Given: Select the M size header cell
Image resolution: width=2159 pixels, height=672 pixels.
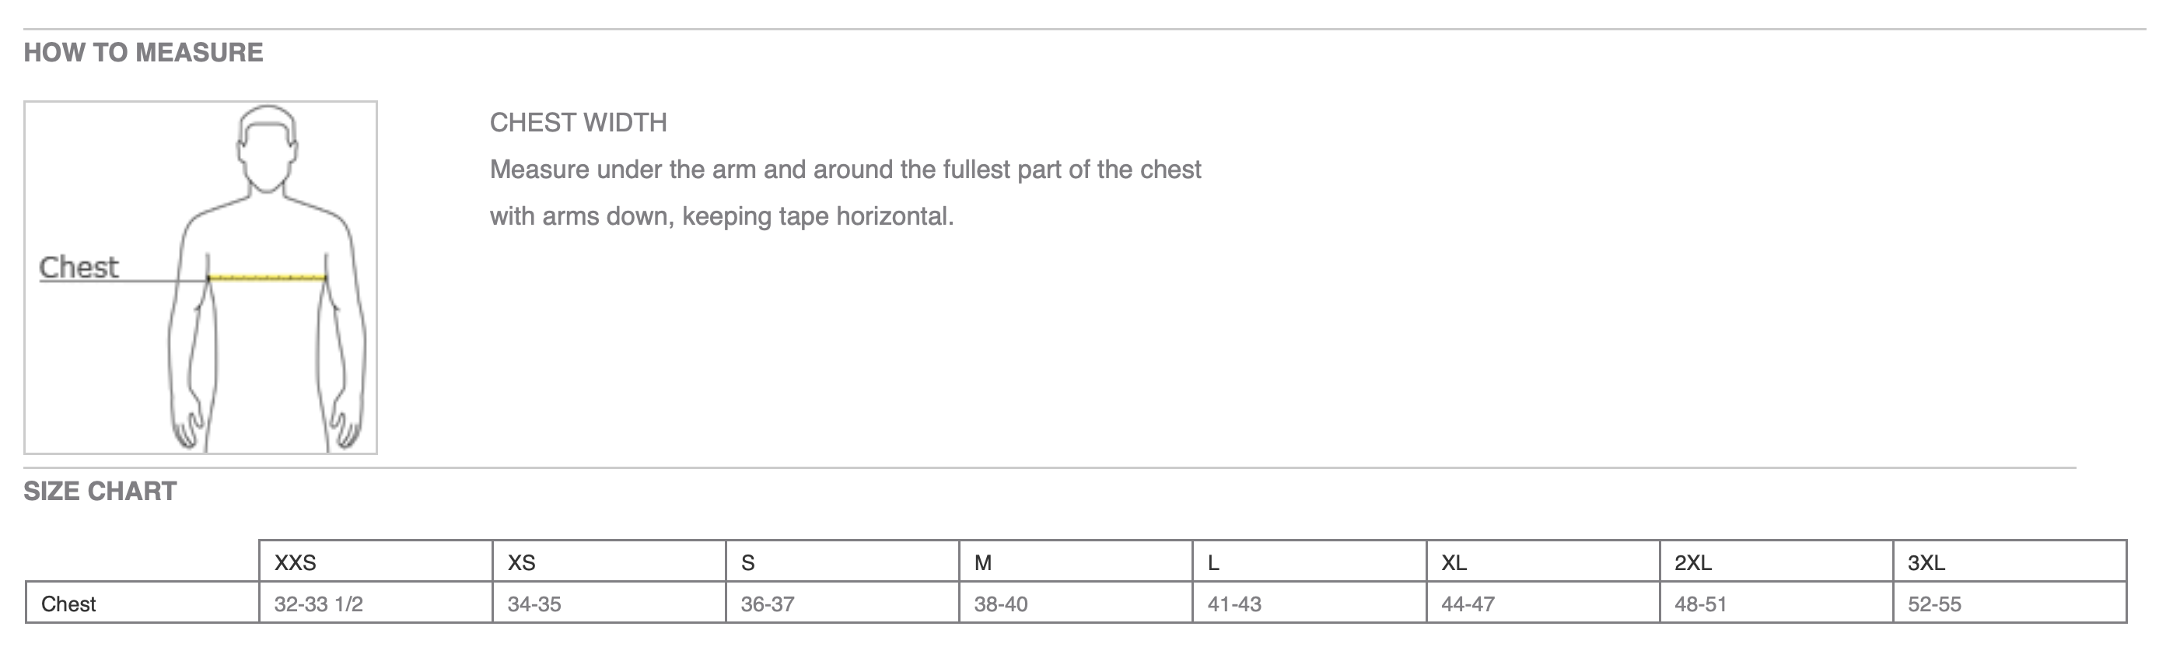Looking at the screenshot, I should [x=1076, y=562].
